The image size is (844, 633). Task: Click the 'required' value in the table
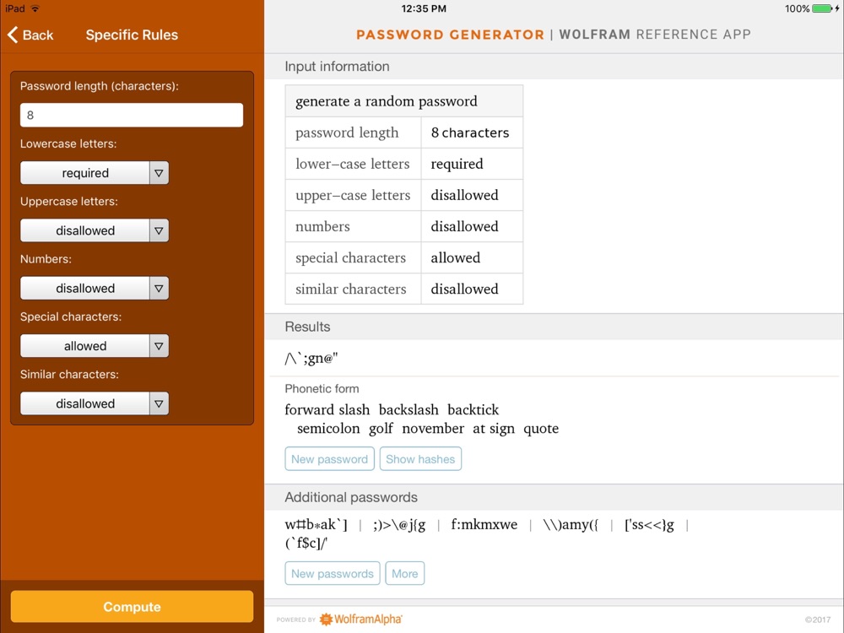[x=457, y=165]
